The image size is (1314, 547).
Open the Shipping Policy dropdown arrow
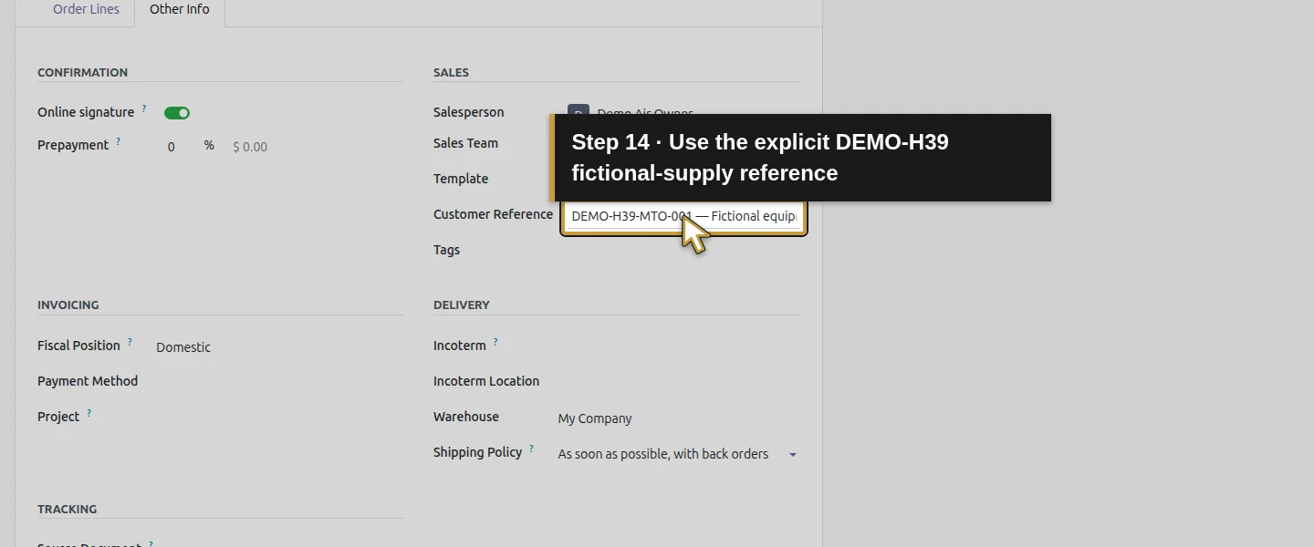point(792,455)
